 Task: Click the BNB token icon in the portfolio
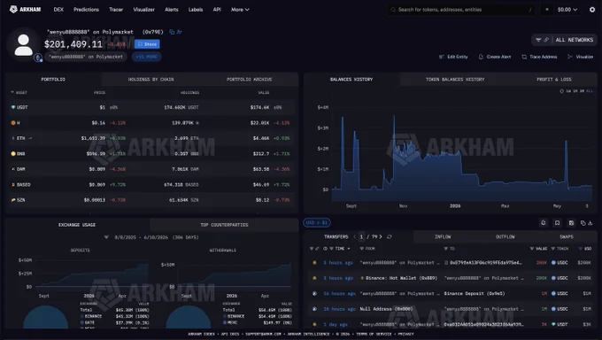click(x=13, y=154)
